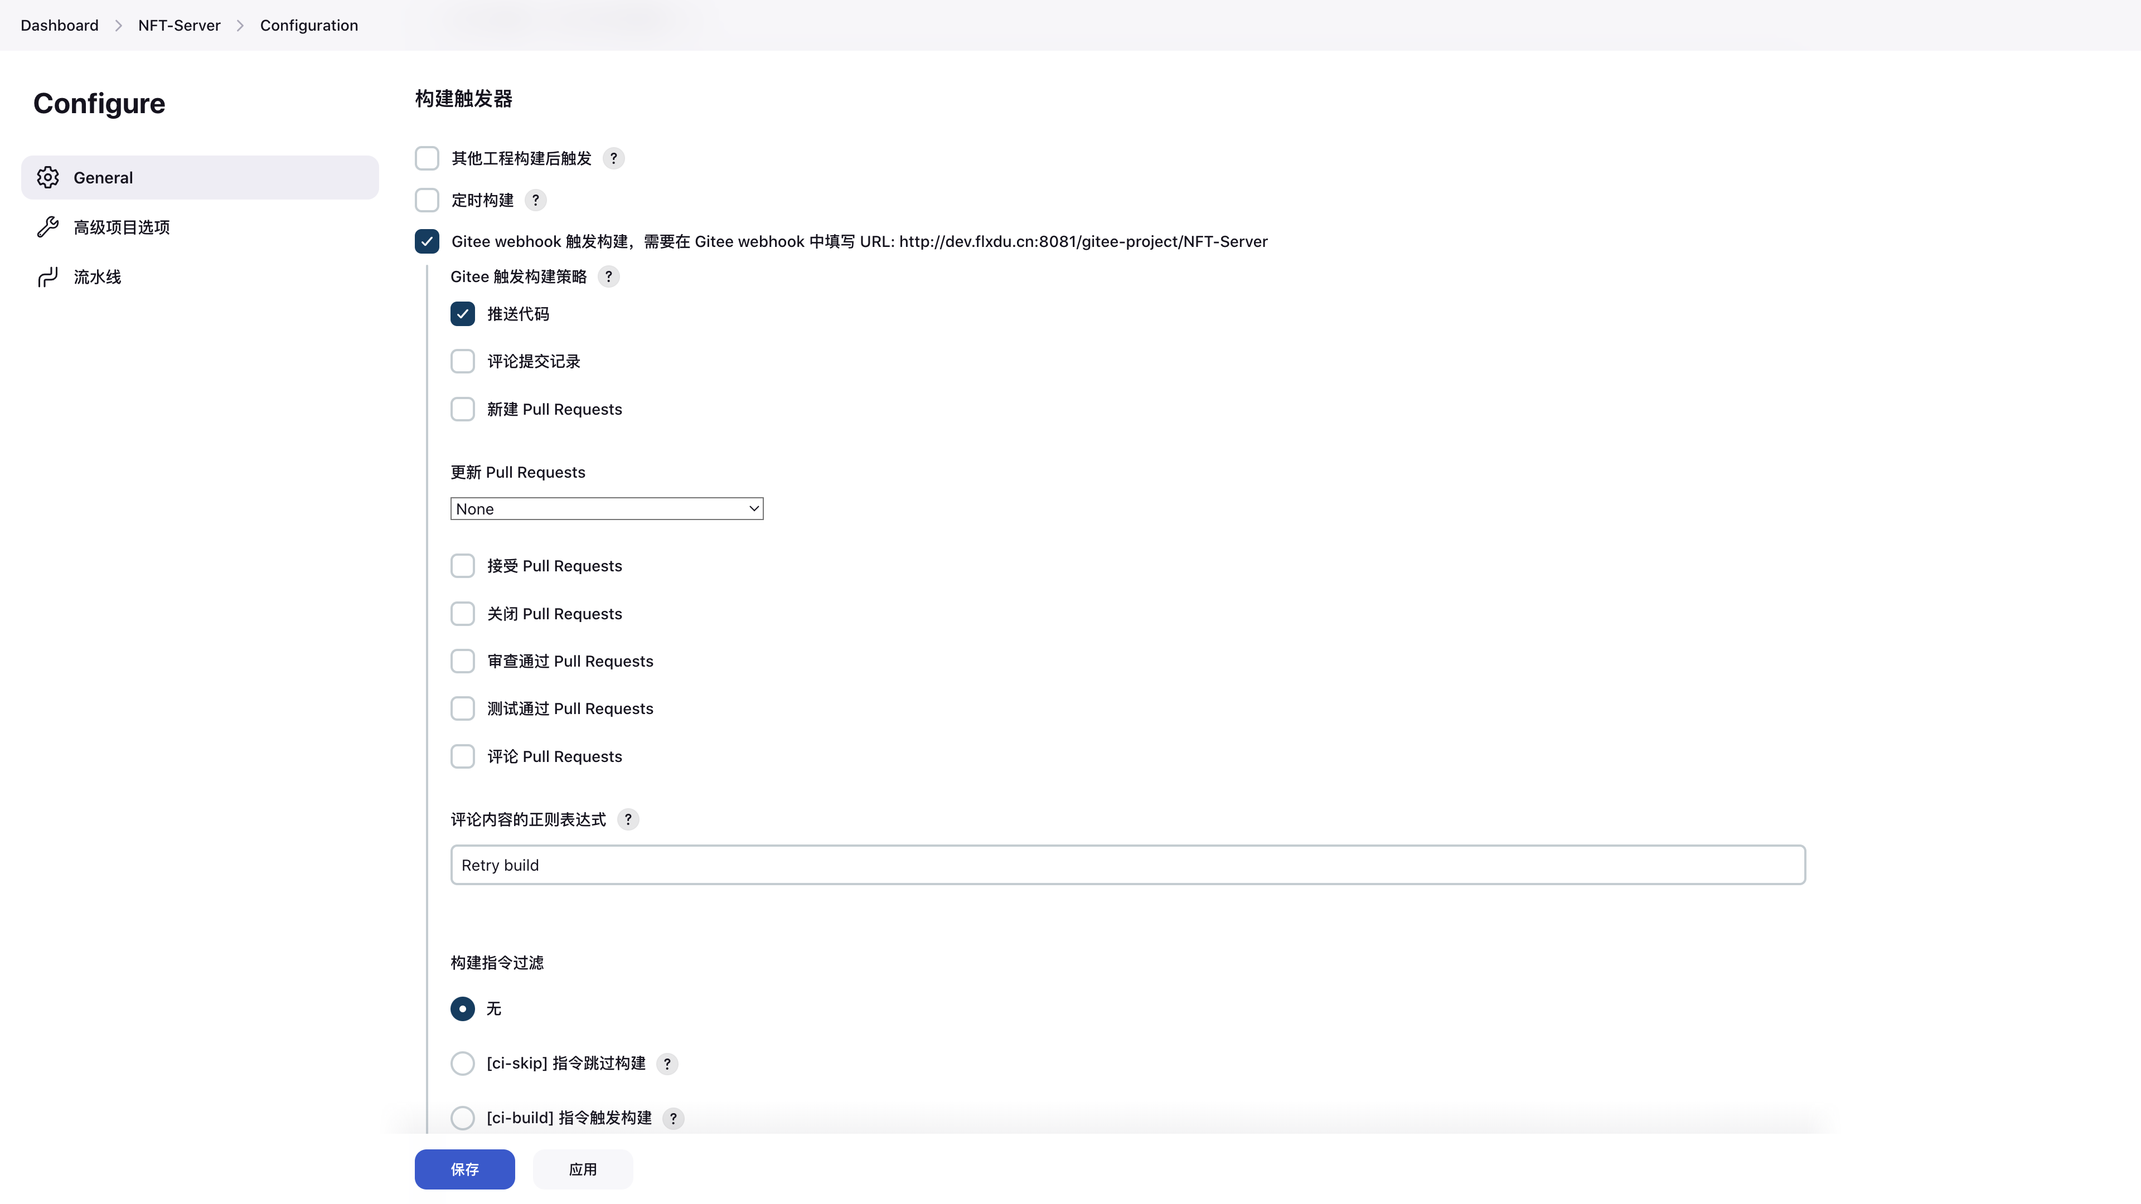Check 评论提交记录 checkbox
Viewport: 2141px width, 1204px height.
pos(463,361)
